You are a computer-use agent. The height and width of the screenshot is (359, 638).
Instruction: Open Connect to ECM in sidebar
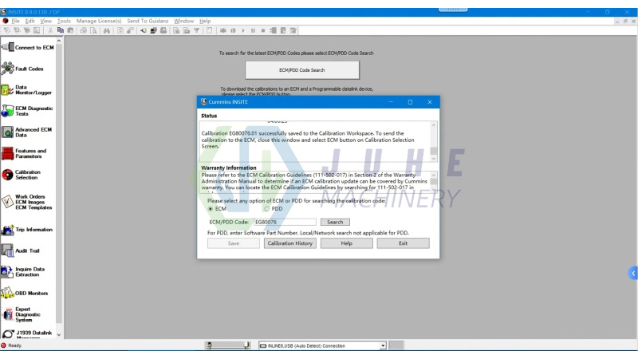[x=28, y=47]
